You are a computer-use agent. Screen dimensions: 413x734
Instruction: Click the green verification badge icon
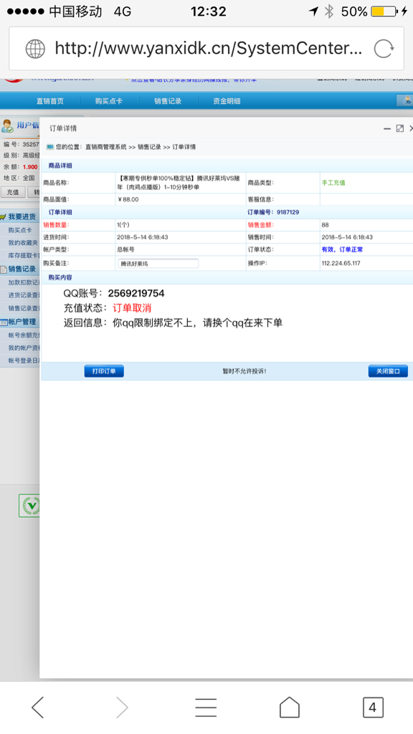tap(29, 505)
